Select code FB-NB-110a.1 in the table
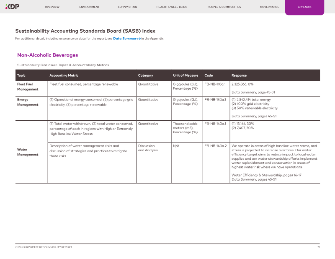The image size is (335, 259). (x=215, y=84)
